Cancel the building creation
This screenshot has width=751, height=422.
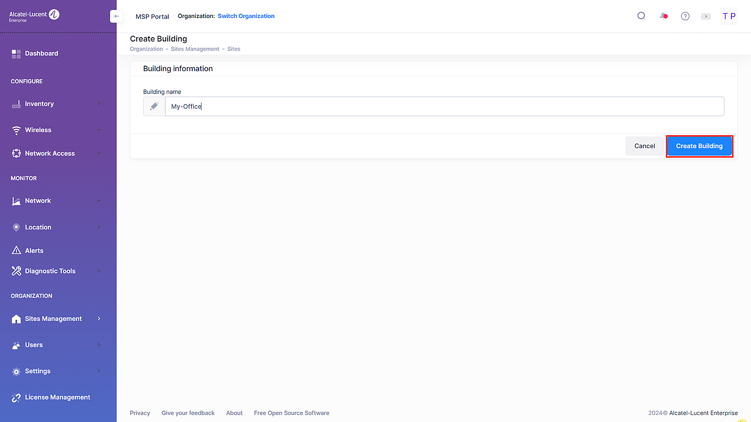pyautogui.click(x=644, y=146)
